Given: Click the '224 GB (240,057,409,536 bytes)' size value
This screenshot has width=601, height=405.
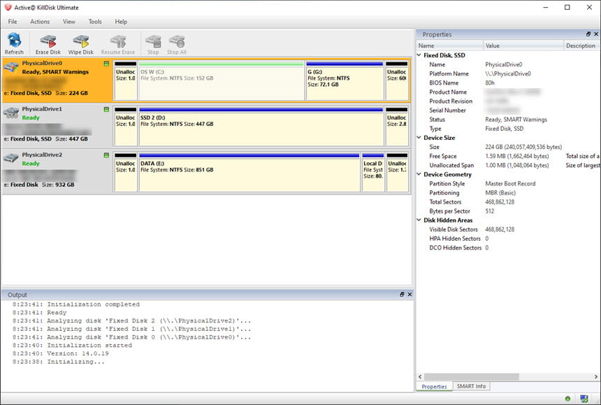Looking at the screenshot, I should coord(523,147).
